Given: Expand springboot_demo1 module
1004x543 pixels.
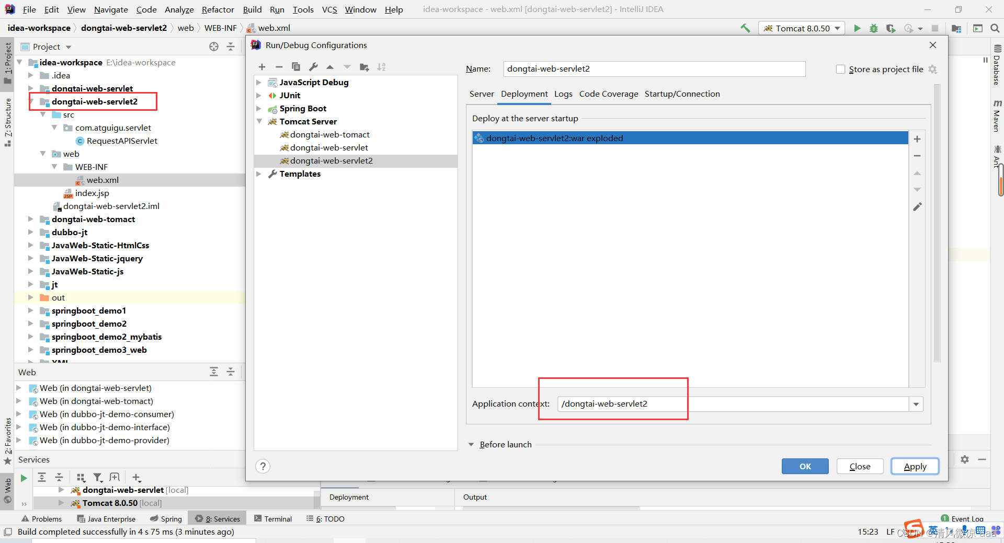Looking at the screenshot, I should [x=30, y=310].
